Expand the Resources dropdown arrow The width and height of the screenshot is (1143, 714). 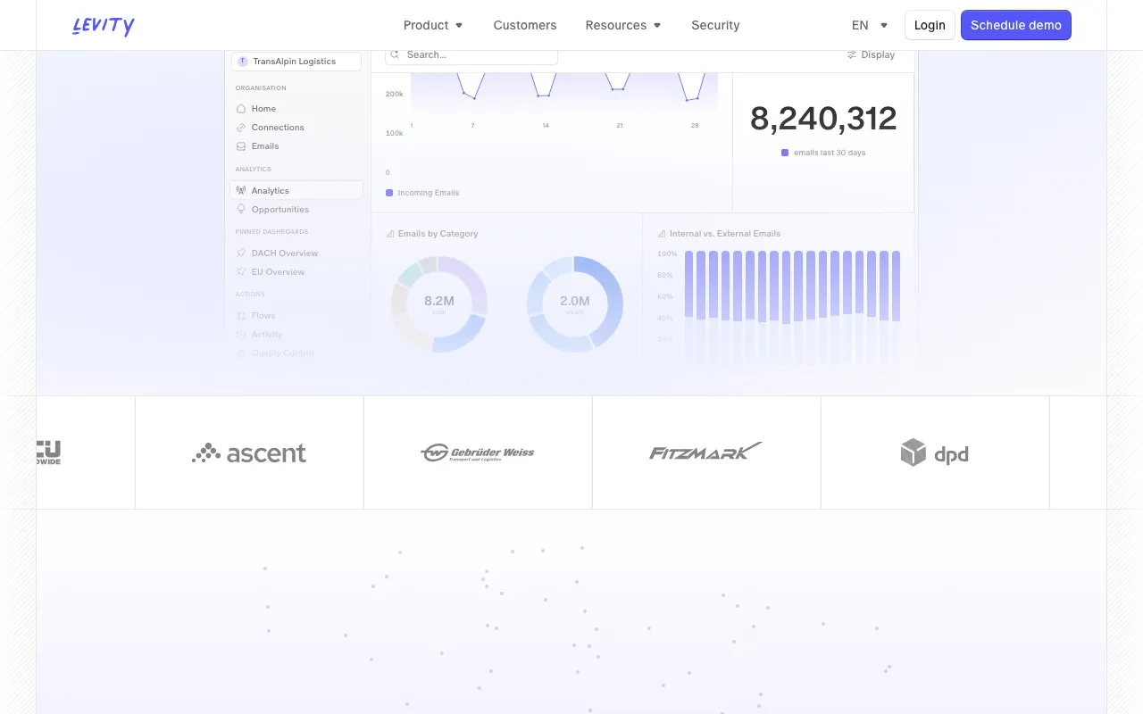(x=657, y=25)
